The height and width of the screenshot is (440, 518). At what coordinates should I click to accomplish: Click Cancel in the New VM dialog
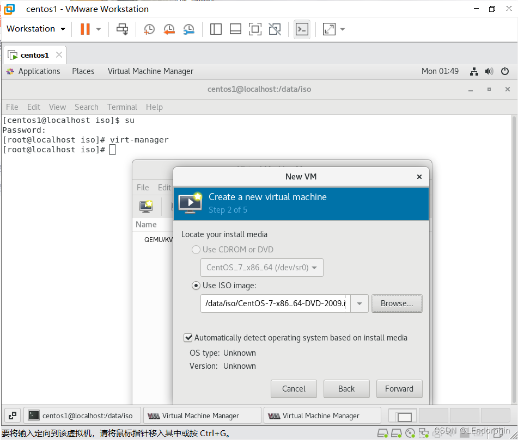point(294,389)
